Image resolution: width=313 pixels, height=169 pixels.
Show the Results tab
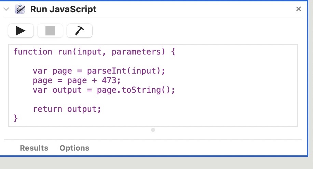click(x=34, y=148)
